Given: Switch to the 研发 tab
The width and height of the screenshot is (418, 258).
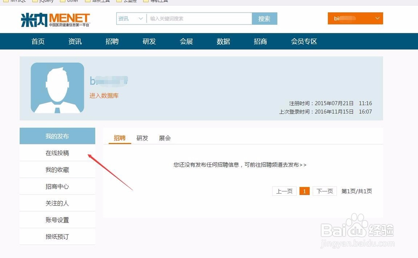Looking at the screenshot, I should pos(142,138).
